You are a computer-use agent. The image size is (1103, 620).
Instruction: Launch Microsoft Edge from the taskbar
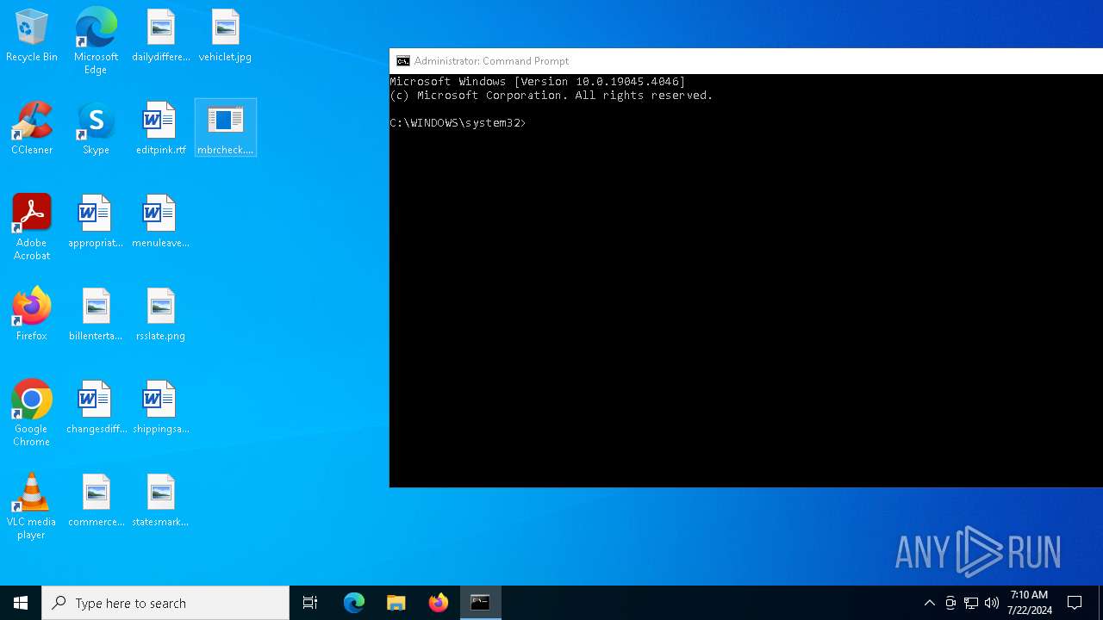(x=354, y=603)
